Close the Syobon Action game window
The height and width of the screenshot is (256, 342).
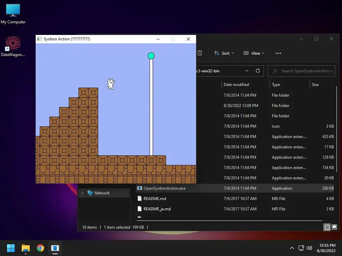point(188,39)
